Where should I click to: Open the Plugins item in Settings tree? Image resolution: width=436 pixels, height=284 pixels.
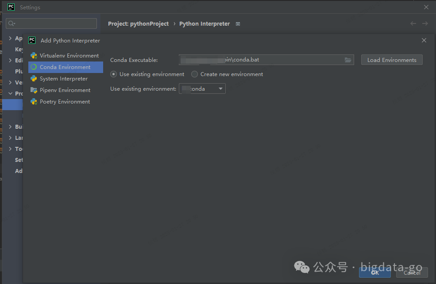(19, 71)
